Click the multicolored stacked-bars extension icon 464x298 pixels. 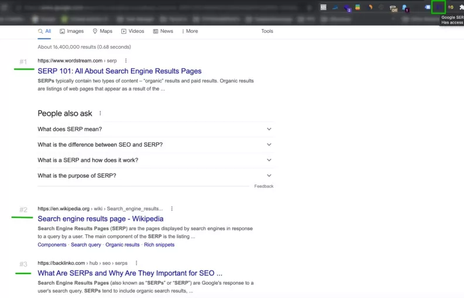358,7
